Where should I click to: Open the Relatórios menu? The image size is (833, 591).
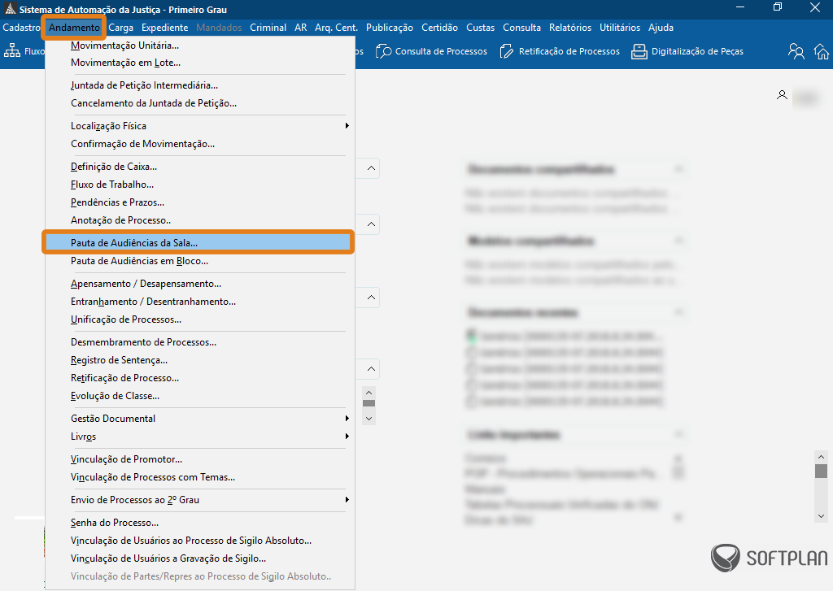(x=570, y=28)
